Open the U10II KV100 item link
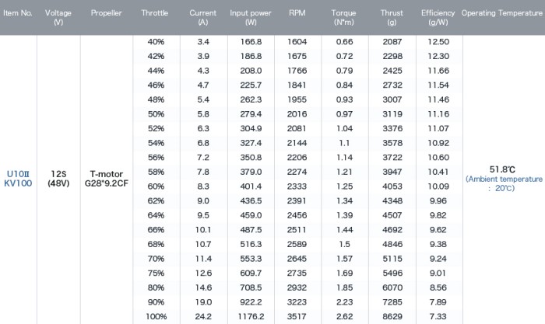This screenshot has height=324, width=545. (x=18, y=179)
